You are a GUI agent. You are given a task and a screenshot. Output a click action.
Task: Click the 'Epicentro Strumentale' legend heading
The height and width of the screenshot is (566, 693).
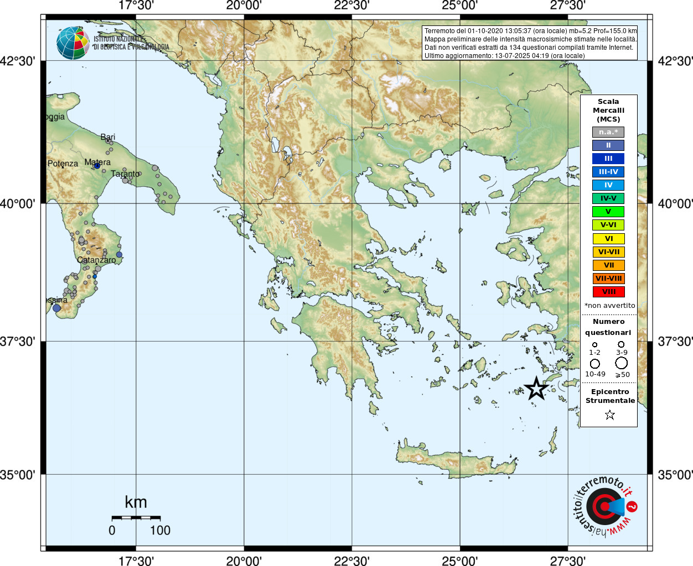point(610,396)
